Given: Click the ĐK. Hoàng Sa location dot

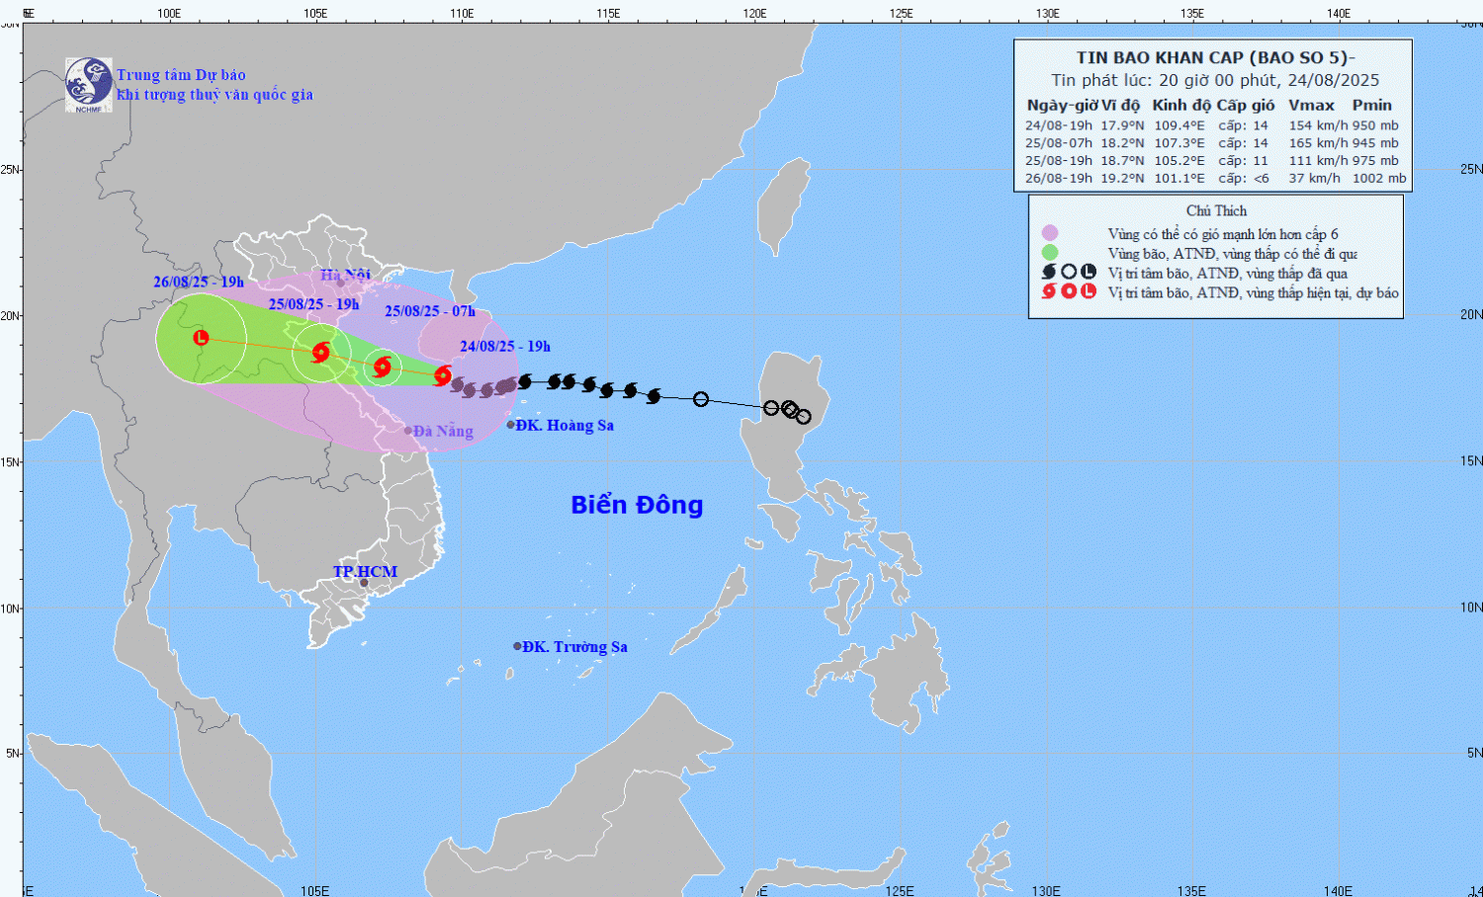Looking at the screenshot, I should 511,425.
